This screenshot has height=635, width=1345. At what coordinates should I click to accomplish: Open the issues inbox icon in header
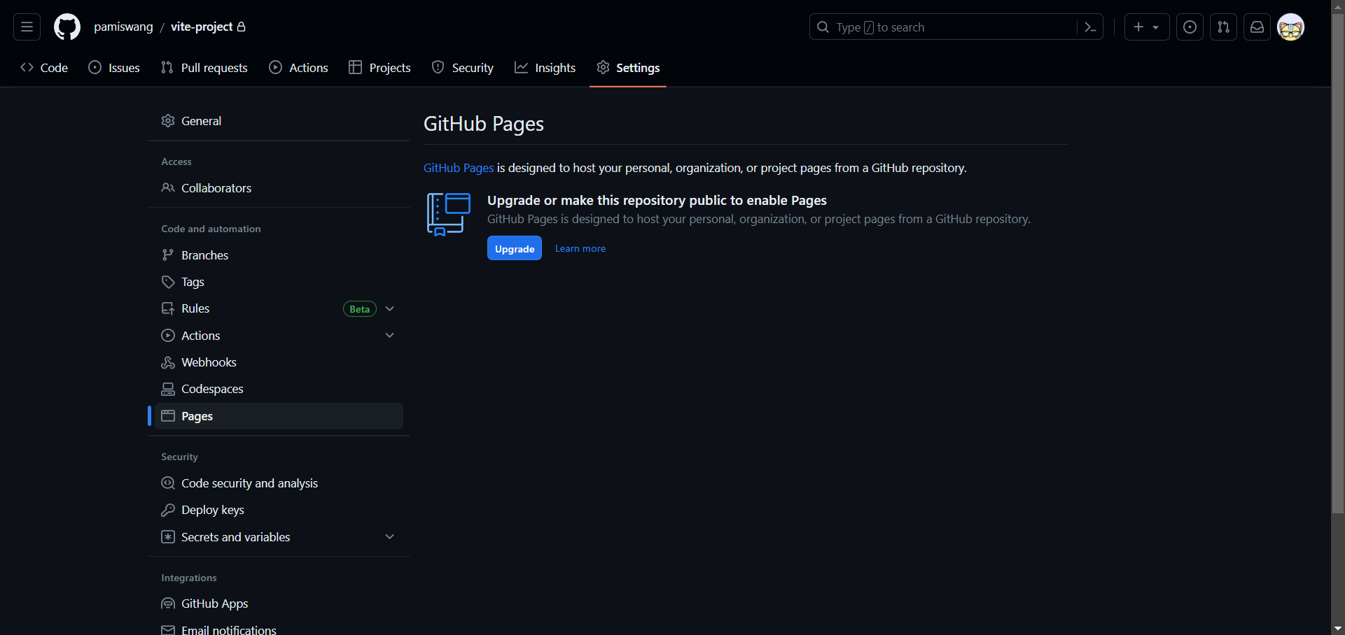(1190, 27)
